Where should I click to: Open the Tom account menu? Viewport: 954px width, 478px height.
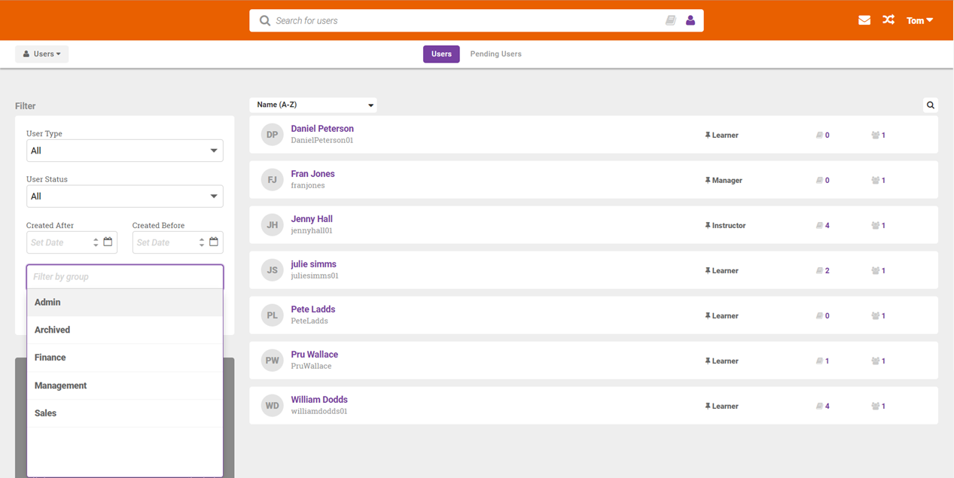tap(919, 20)
